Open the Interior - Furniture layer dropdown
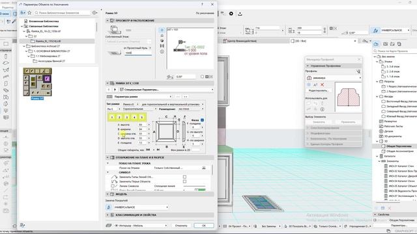Screen dimensions: 417x234 [141, 226]
